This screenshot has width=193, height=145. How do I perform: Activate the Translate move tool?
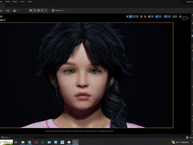[x=131, y=17]
